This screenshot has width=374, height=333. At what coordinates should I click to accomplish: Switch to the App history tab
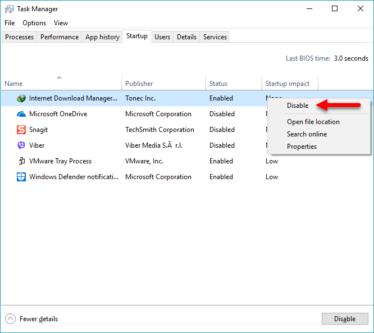102,37
